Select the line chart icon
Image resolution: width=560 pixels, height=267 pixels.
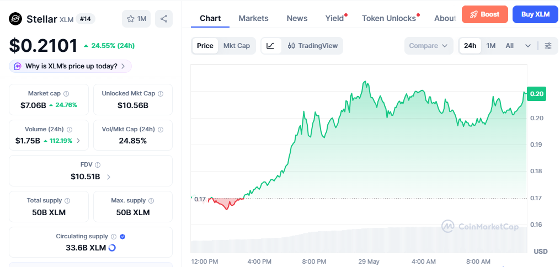click(270, 46)
